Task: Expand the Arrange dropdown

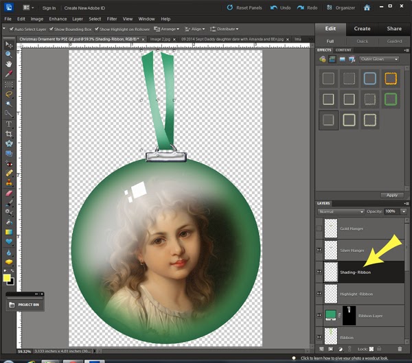Action: tap(168, 30)
